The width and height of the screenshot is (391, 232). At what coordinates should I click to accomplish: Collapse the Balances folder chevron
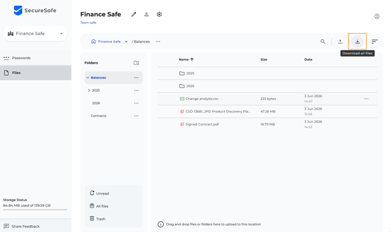(88, 78)
